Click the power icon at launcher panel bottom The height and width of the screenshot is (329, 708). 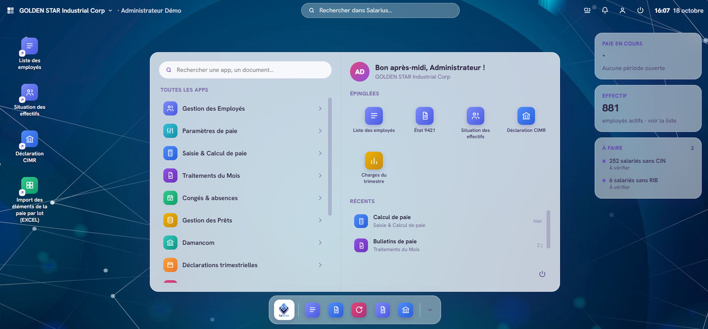[x=542, y=274]
